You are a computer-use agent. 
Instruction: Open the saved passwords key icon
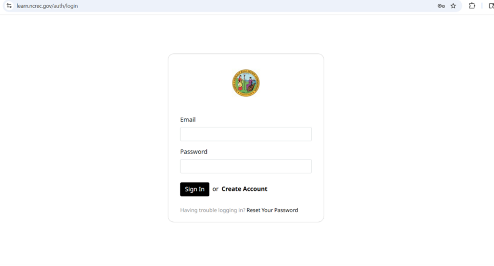click(x=441, y=6)
